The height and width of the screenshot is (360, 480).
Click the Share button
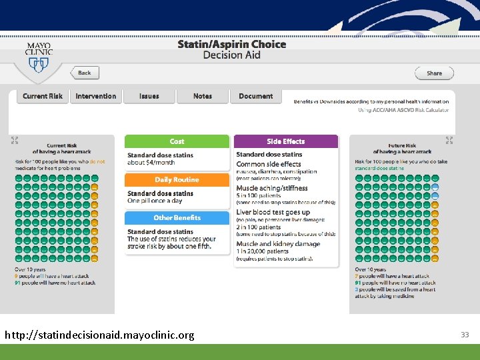[x=434, y=73]
